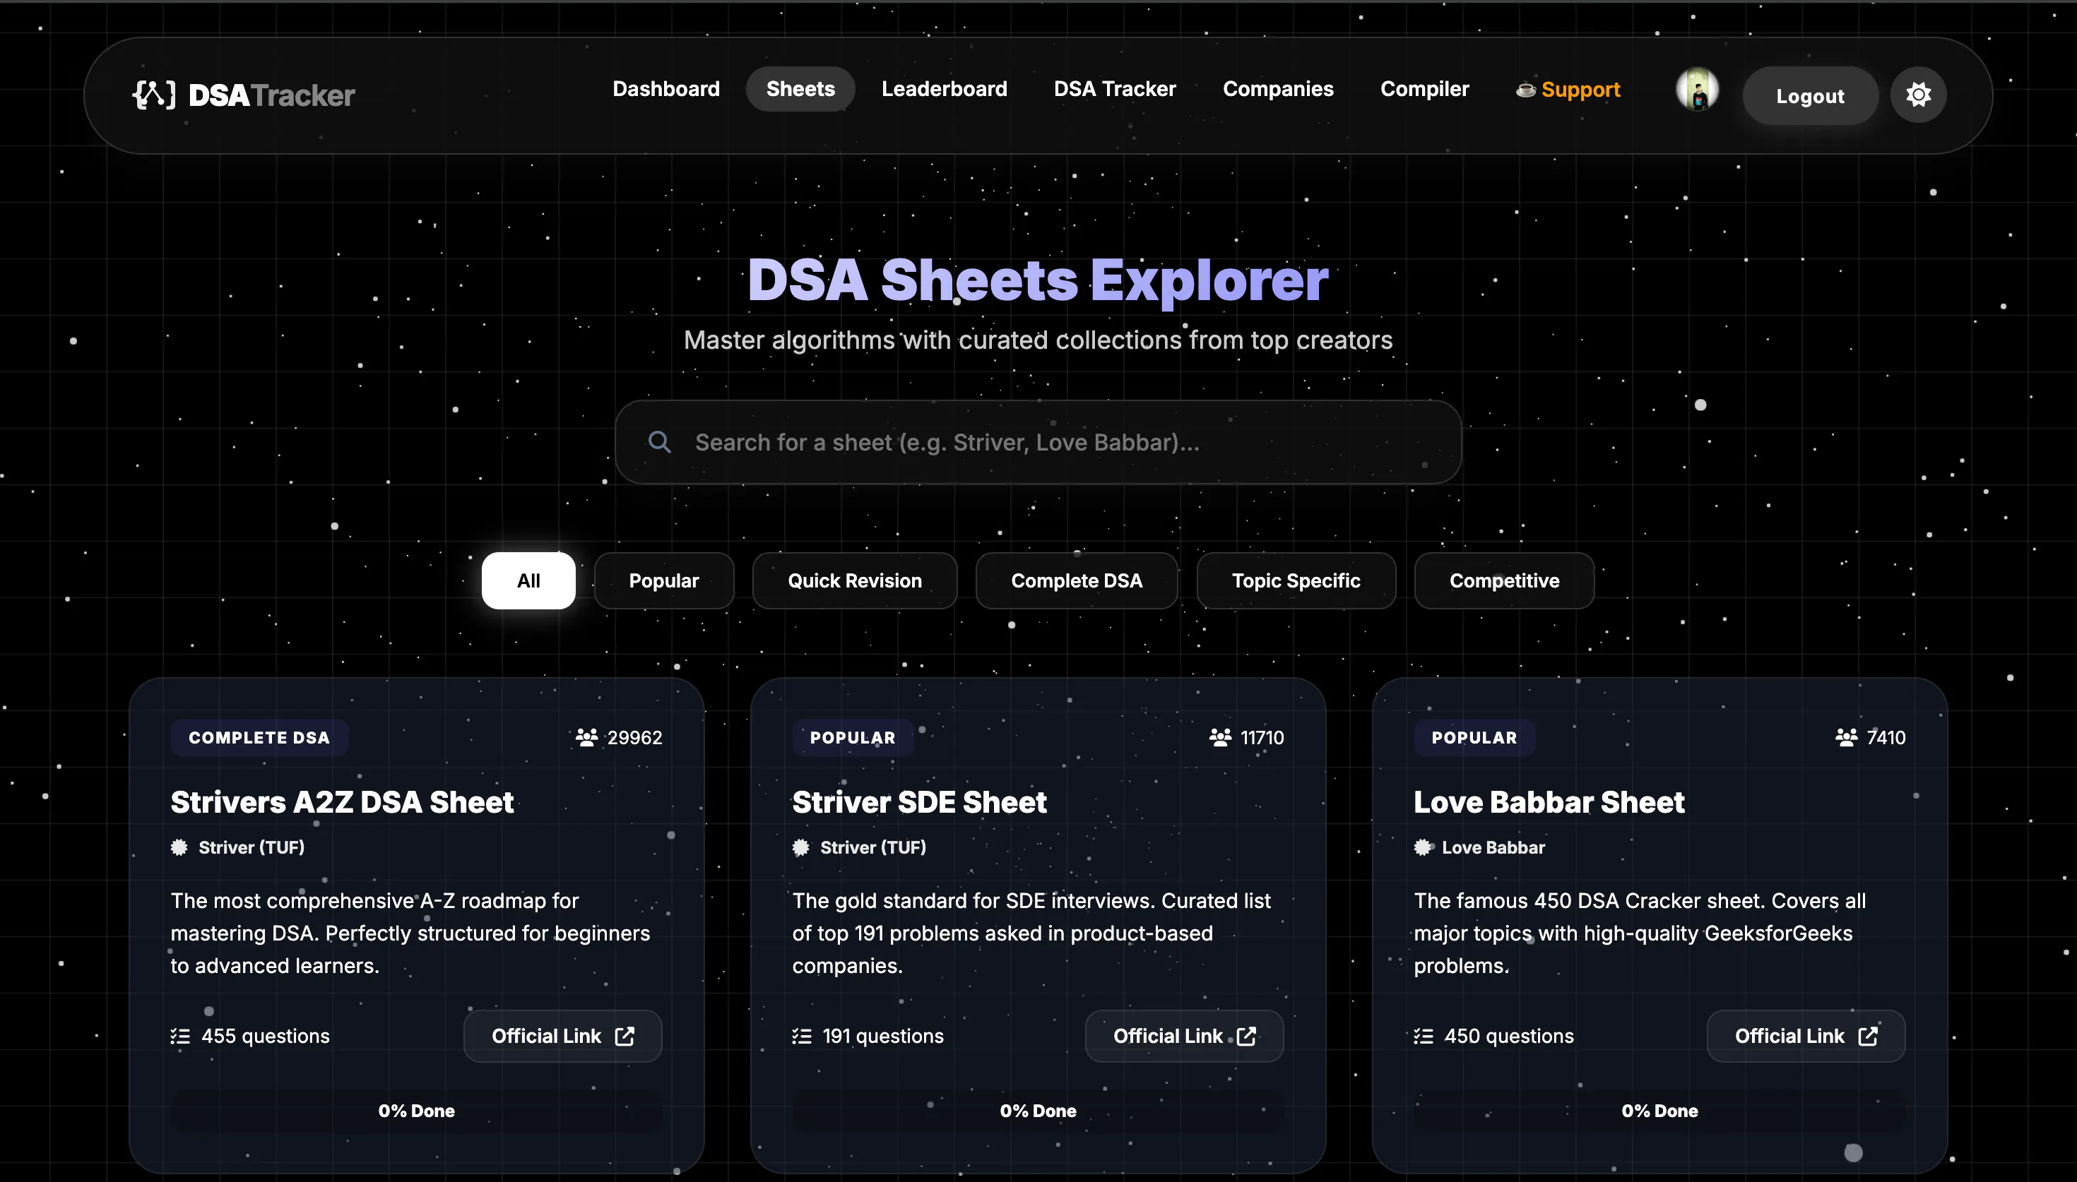Open the Leaderboard page

click(x=945, y=89)
